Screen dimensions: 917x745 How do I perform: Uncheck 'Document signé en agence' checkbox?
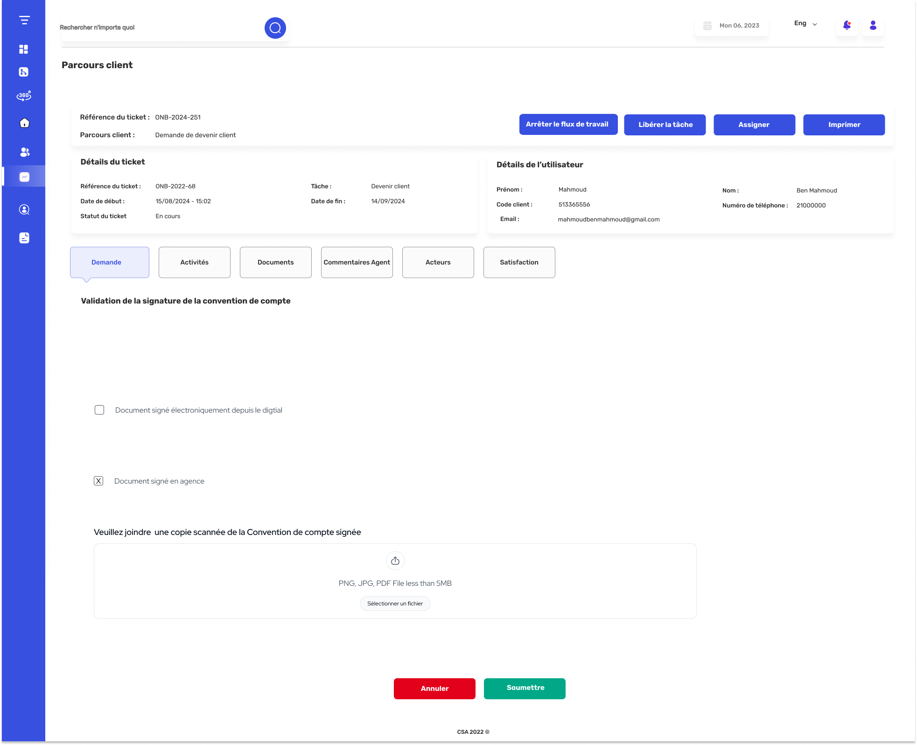coord(98,481)
